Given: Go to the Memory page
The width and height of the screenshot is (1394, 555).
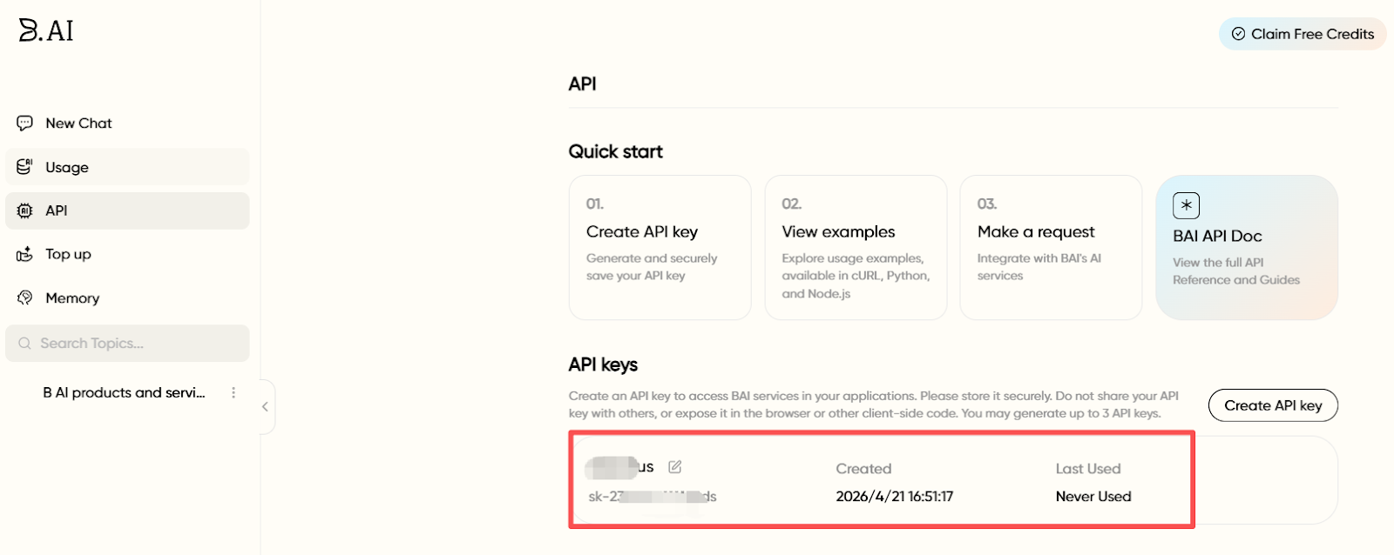Looking at the screenshot, I should [x=73, y=298].
